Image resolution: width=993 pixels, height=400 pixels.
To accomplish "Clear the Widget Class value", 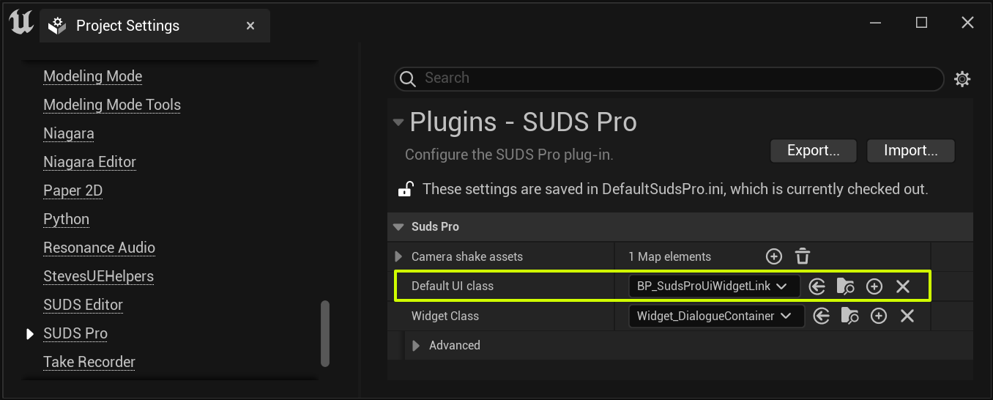I will pos(907,316).
